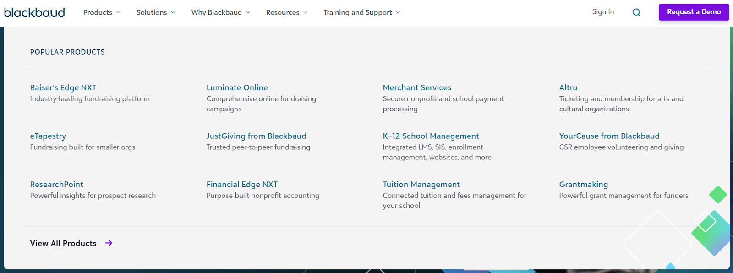733x273 pixels.
Task: Click the Request a Demo button
Action: [x=694, y=12]
